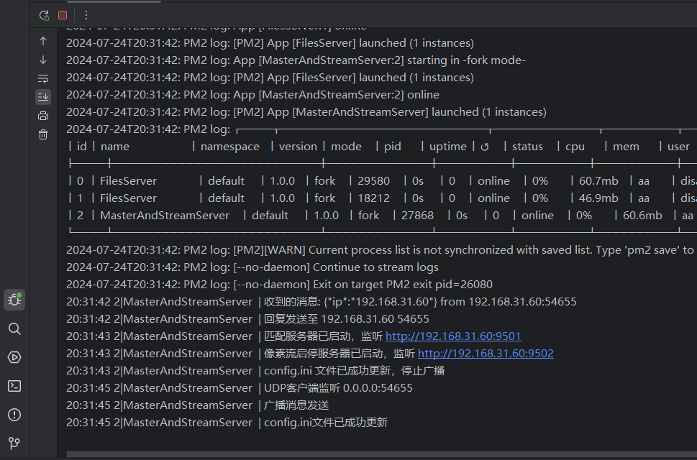Click the 'Exit on target PM2 exit pid=26080' line
The height and width of the screenshot is (460, 697).
(x=279, y=285)
